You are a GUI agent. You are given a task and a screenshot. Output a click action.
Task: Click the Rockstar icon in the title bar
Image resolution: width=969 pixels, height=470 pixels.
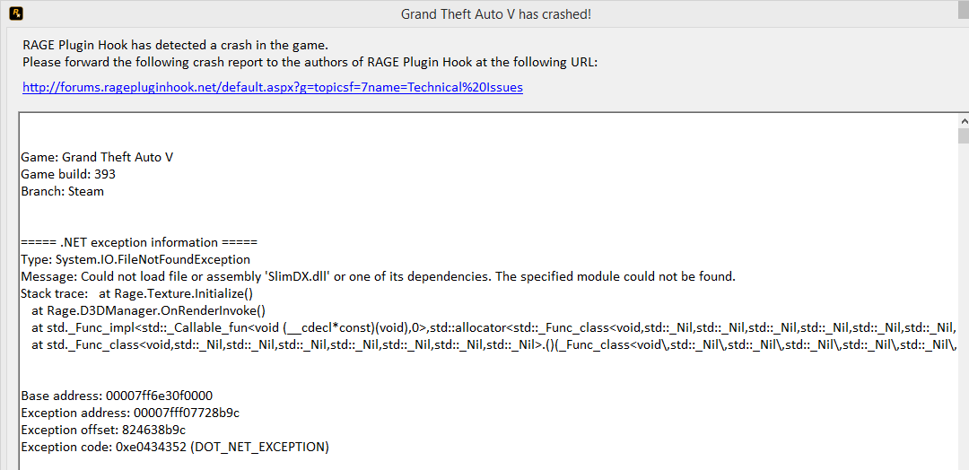pos(15,13)
